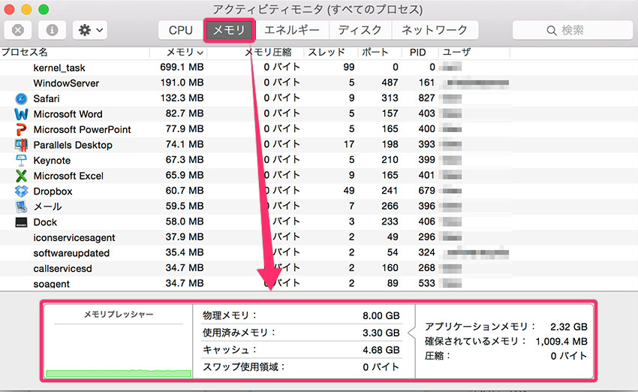Click PID 679 cell for Dropbox
638x392 pixels.
coord(426,191)
